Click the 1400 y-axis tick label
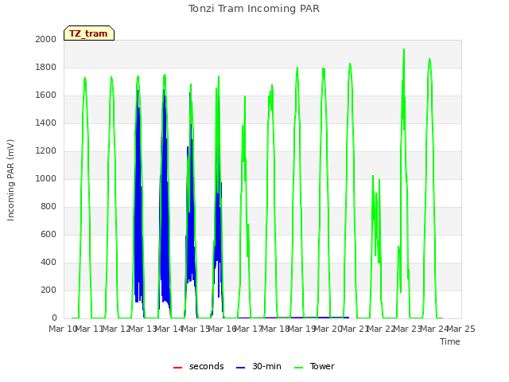 (x=46, y=123)
